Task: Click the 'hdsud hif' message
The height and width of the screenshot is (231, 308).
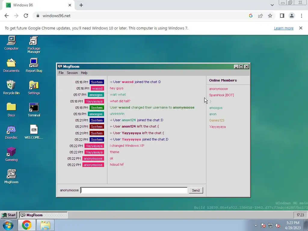Action: click(x=117, y=165)
